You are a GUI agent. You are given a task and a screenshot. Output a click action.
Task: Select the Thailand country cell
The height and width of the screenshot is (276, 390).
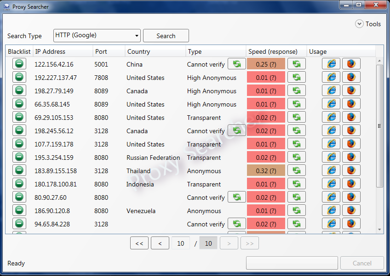point(138,171)
